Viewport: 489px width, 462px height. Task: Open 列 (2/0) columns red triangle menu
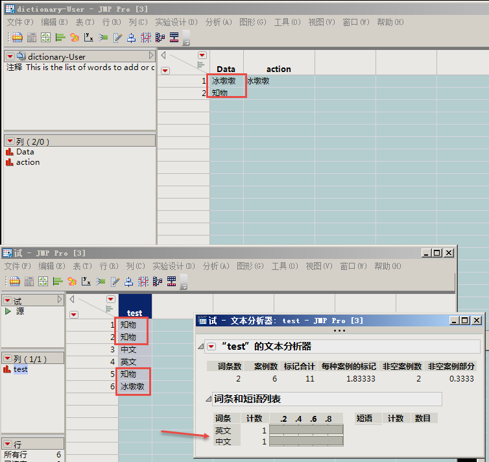(x=10, y=141)
